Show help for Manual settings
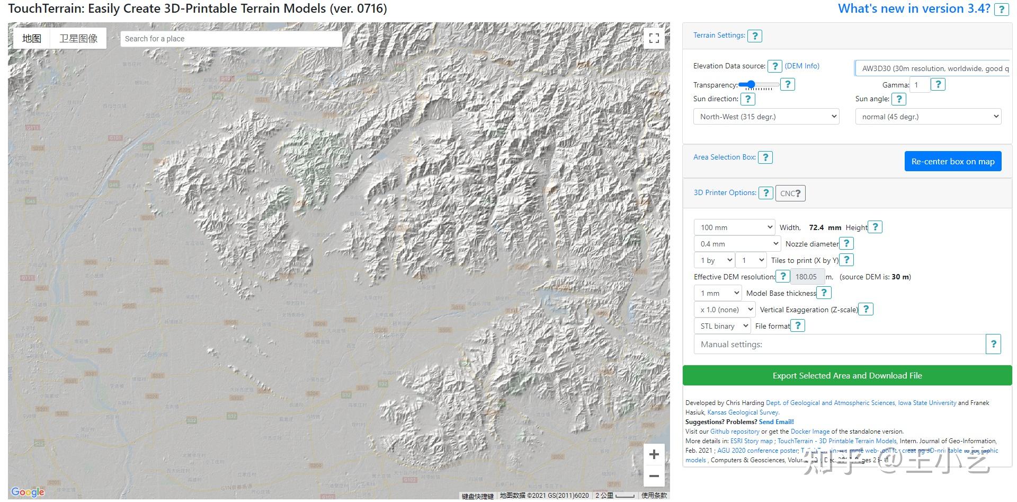Screen dimensions: 1017x502 993,344
